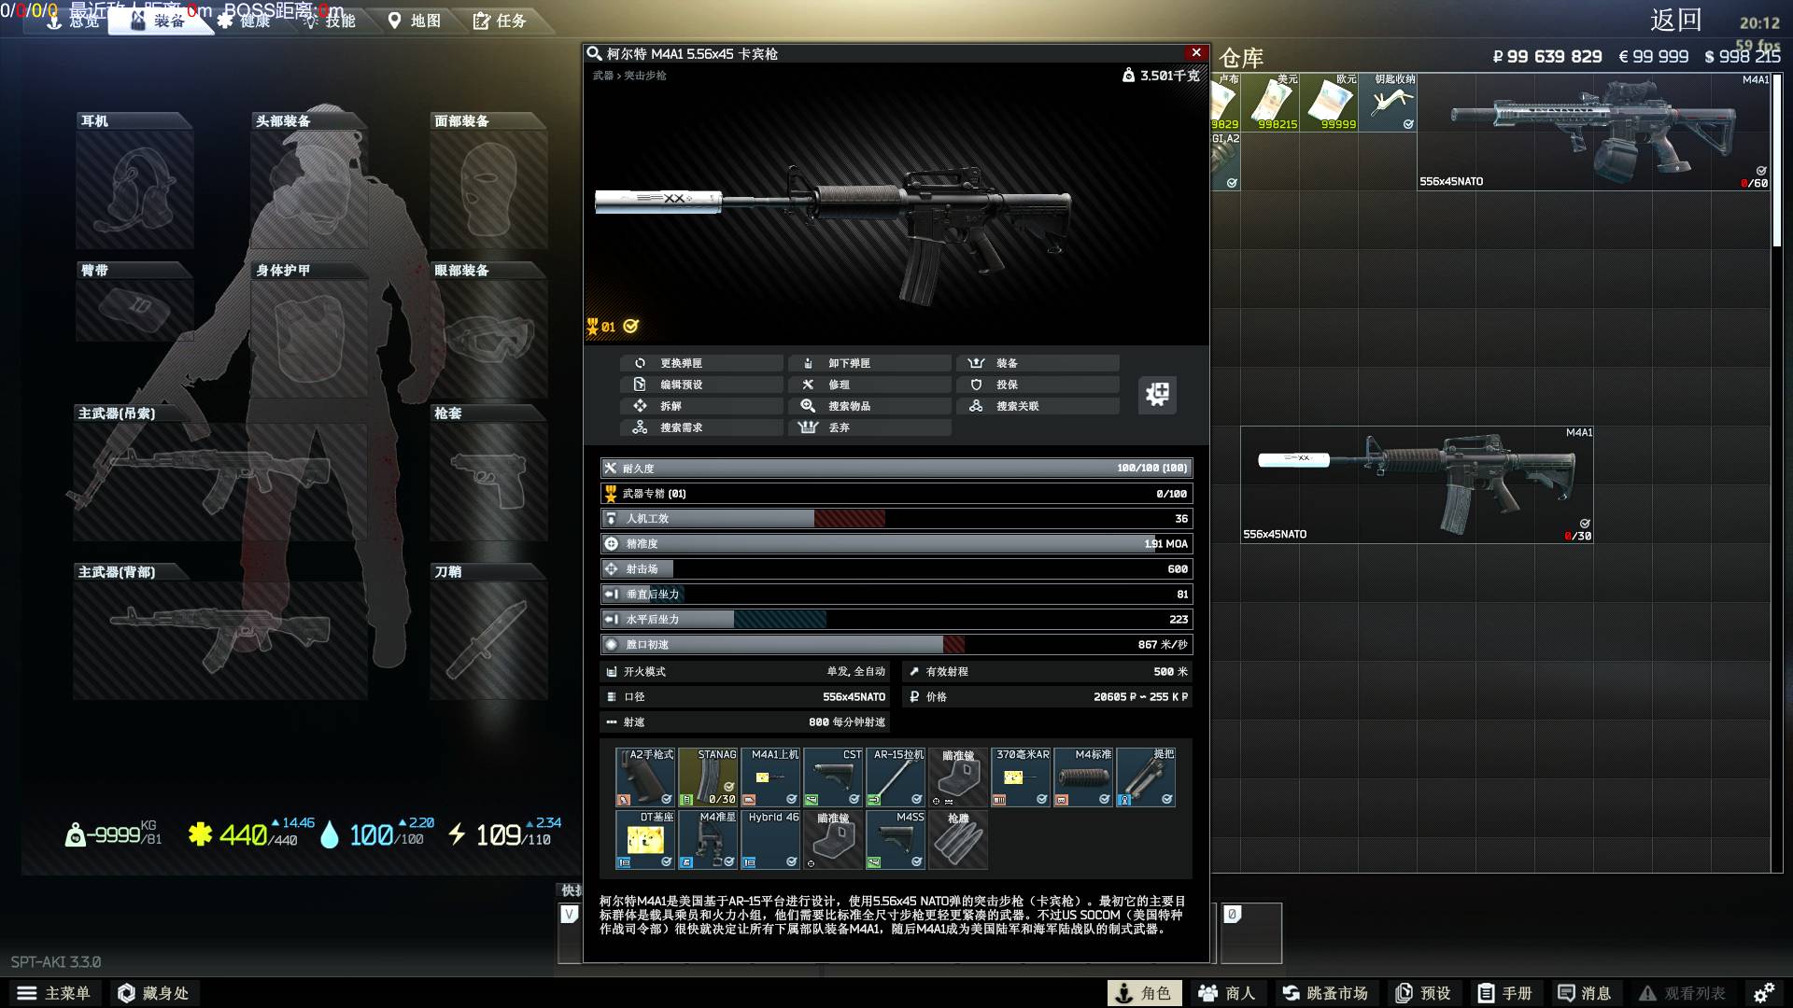The height and width of the screenshot is (1008, 1793).
Task: Select the 提把 carry handle slot
Action: coord(1146,777)
